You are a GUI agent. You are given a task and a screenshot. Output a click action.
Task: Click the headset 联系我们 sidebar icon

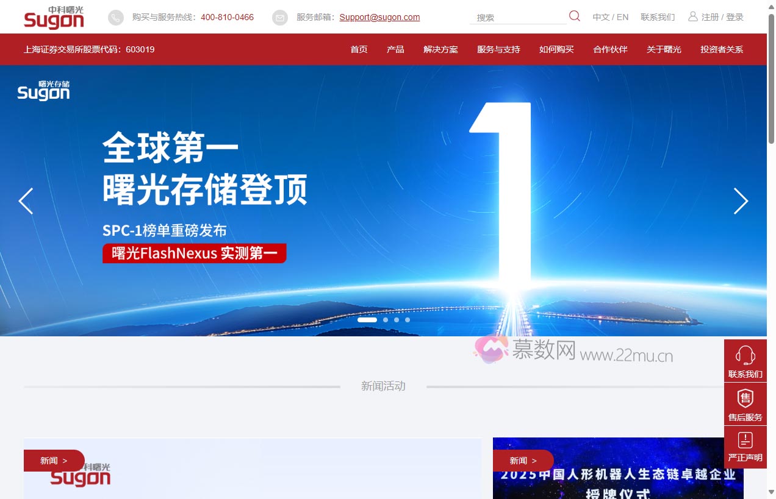point(745,356)
